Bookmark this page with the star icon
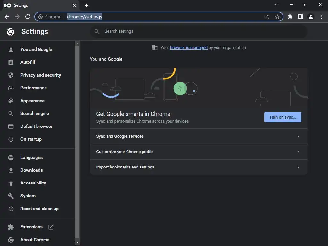The height and width of the screenshot is (246, 328). point(277,17)
